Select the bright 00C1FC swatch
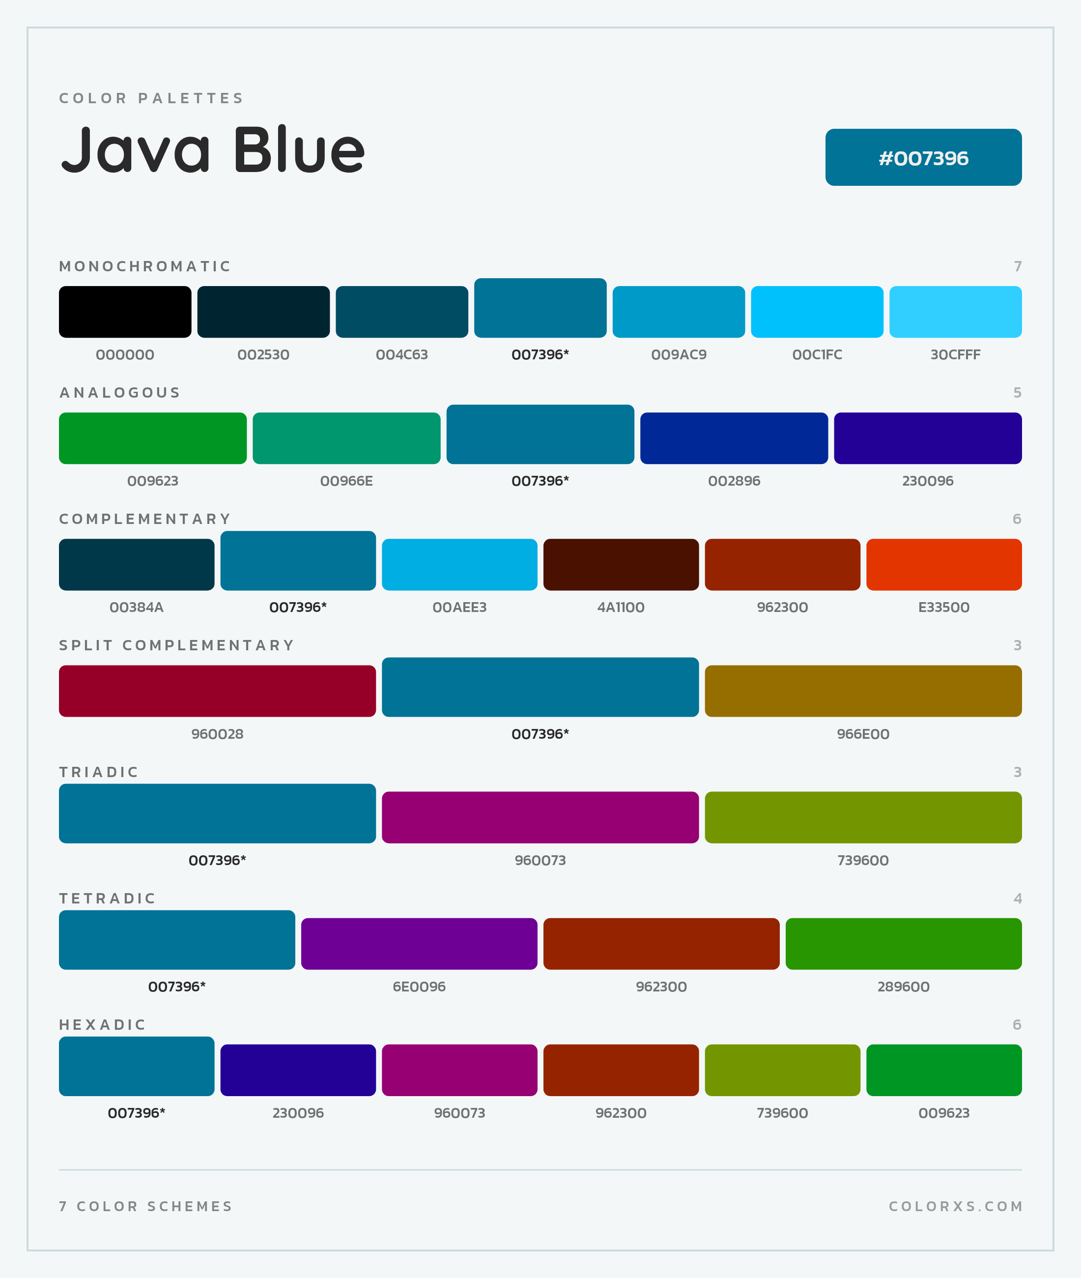Viewport: 1081px width, 1278px height. coord(817,311)
